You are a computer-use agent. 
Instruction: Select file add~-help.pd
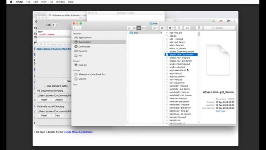[176, 39]
